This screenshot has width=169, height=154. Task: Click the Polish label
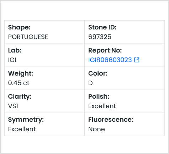tap(99, 97)
